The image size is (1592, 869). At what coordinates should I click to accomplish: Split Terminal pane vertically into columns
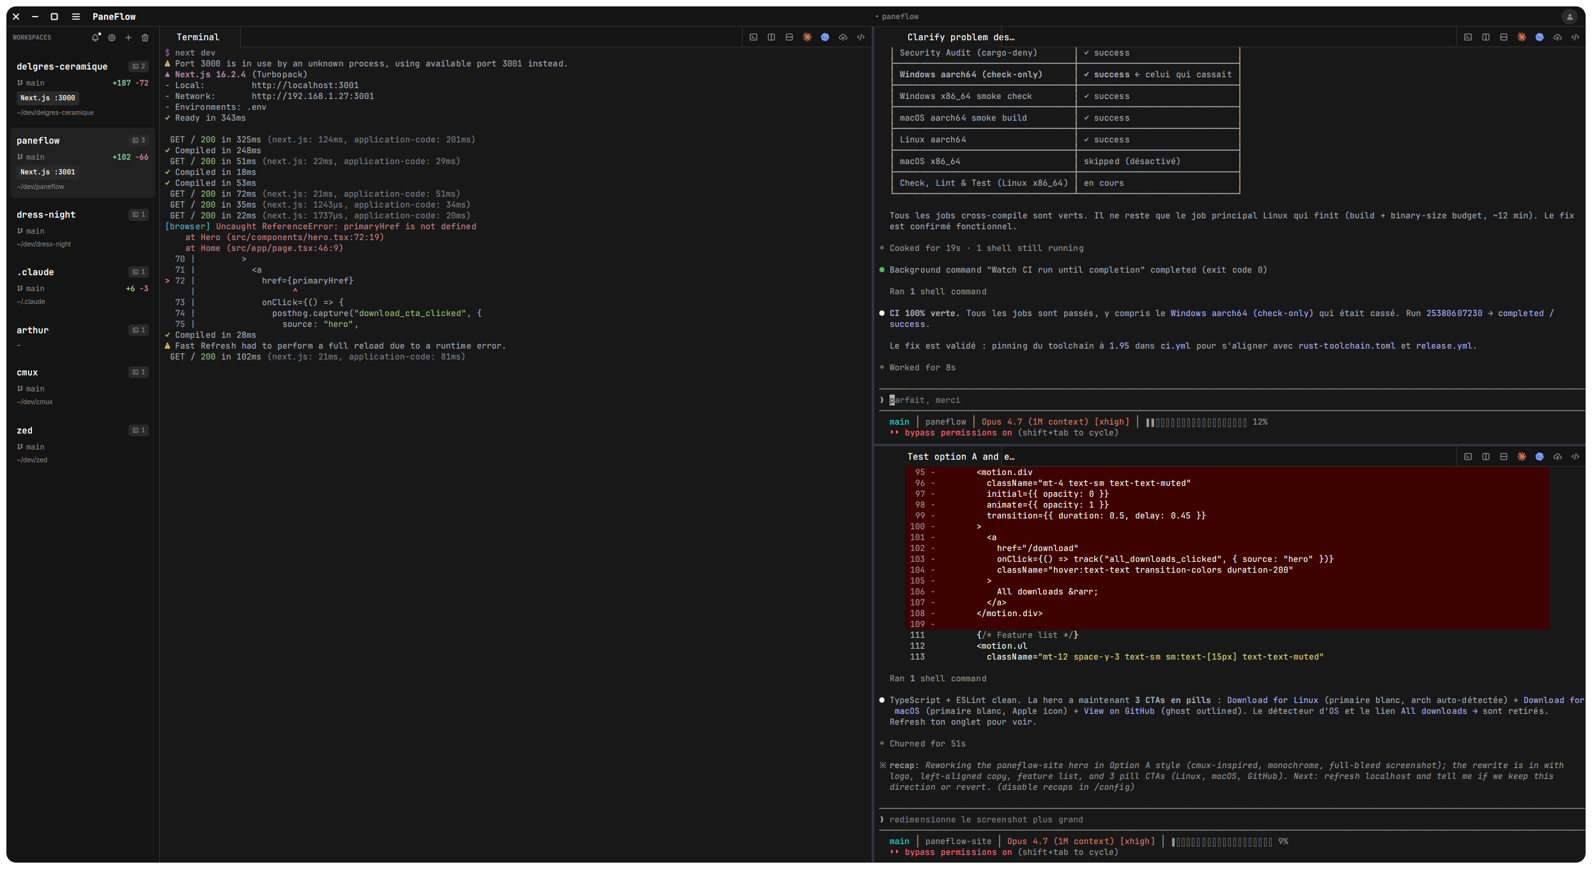click(x=771, y=37)
